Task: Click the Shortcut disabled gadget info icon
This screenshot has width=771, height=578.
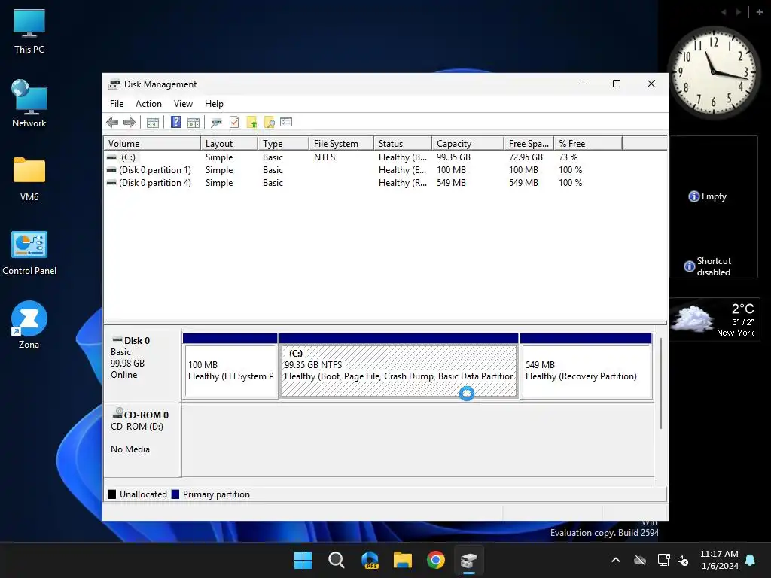Action: pos(690,266)
